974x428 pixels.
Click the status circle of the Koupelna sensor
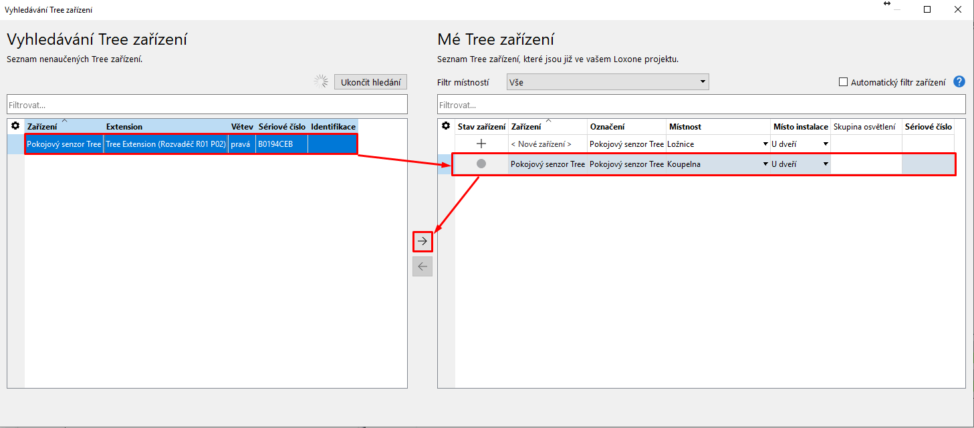[x=481, y=164]
